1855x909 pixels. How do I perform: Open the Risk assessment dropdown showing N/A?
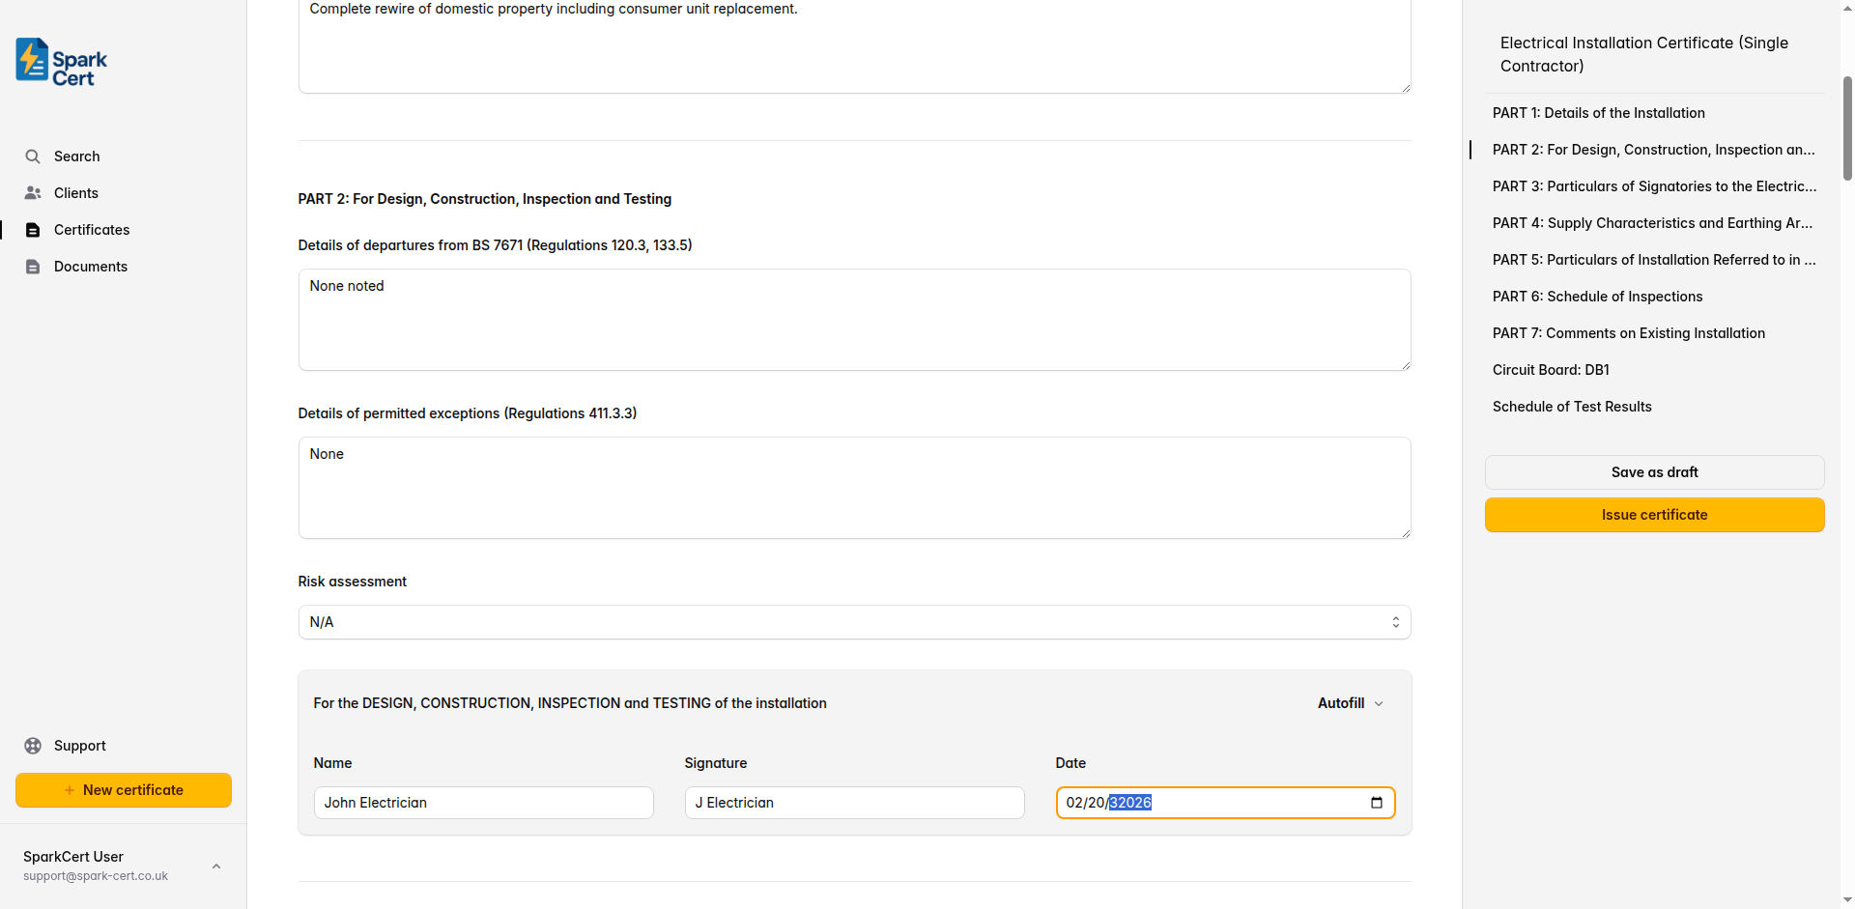tap(854, 621)
